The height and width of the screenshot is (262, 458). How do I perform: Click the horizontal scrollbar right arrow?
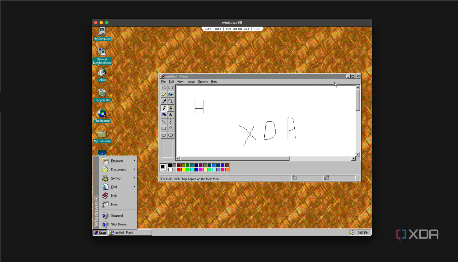353,159
